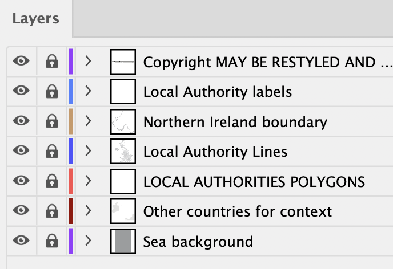Hide the Sea background layer
The height and width of the screenshot is (269, 393).
click(x=21, y=240)
